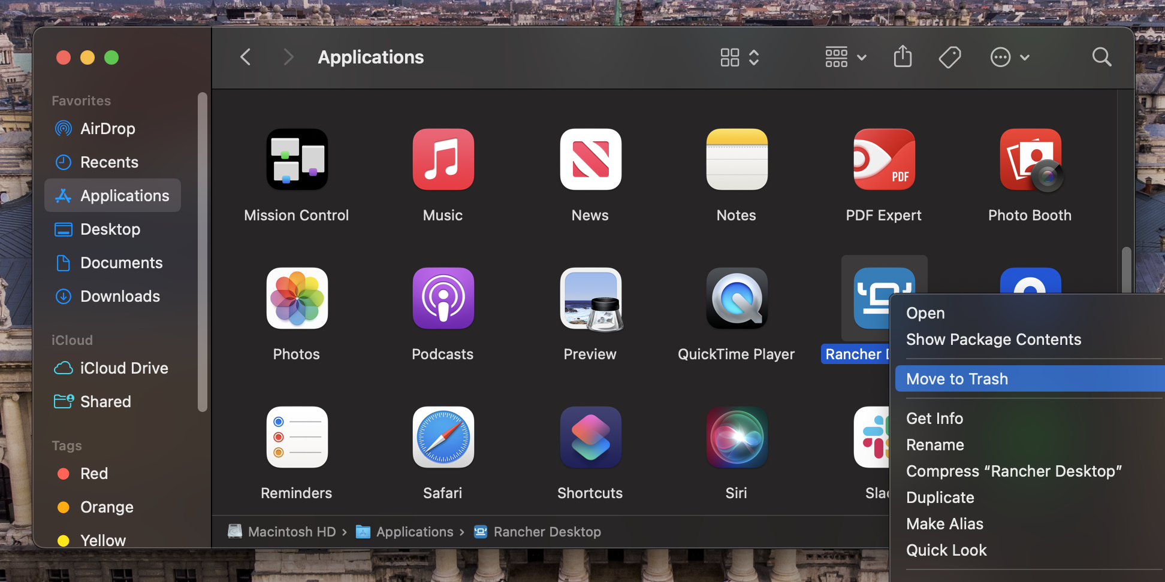The width and height of the screenshot is (1165, 582).
Task: Open the Downloads sidebar entry
Action: 120,296
